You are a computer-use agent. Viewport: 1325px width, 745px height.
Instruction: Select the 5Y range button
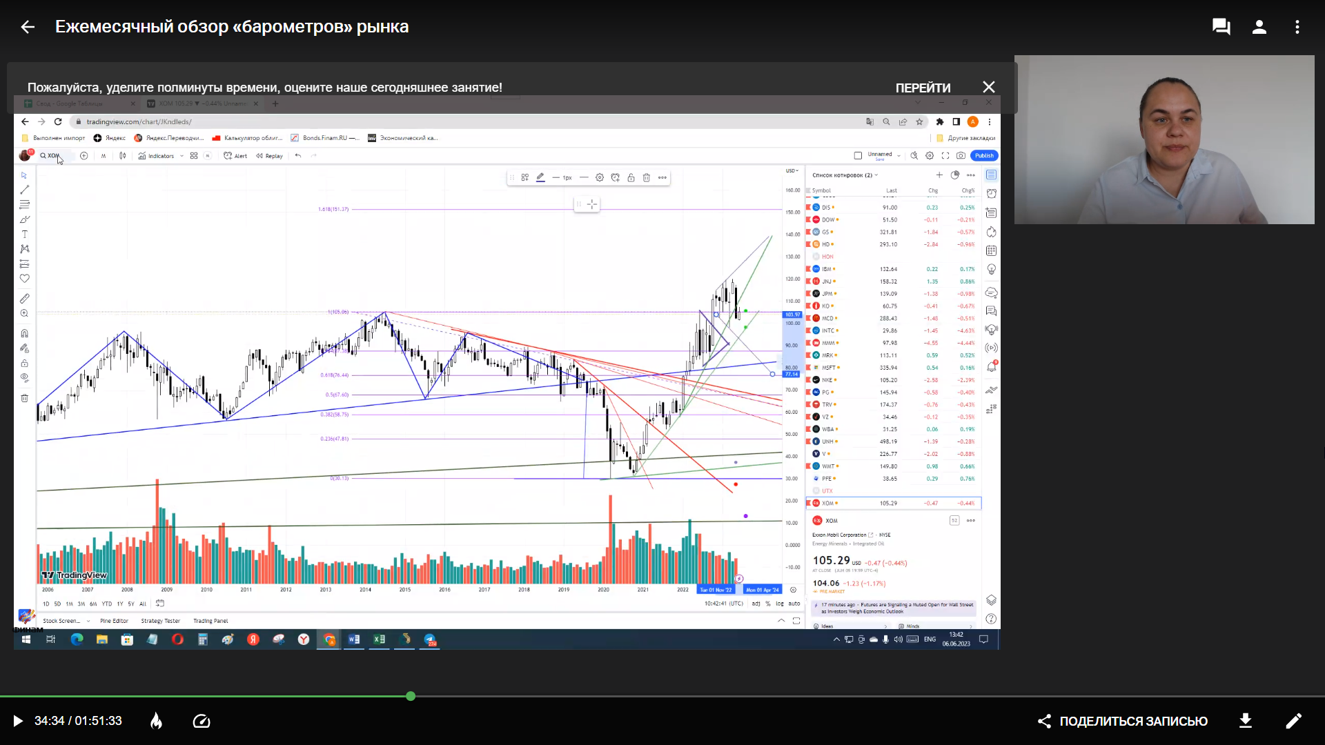tap(131, 604)
